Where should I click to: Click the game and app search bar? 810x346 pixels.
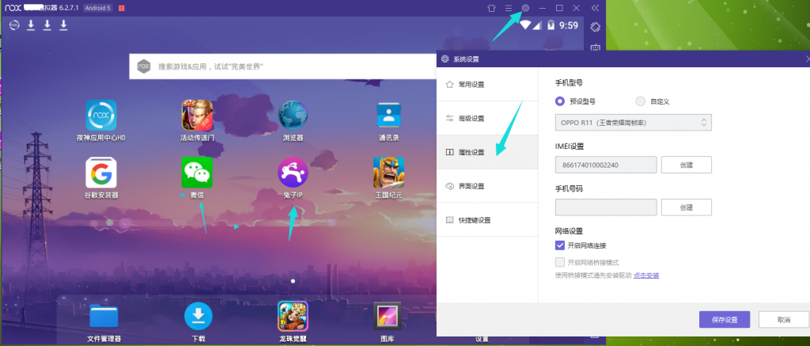(x=283, y=67)
